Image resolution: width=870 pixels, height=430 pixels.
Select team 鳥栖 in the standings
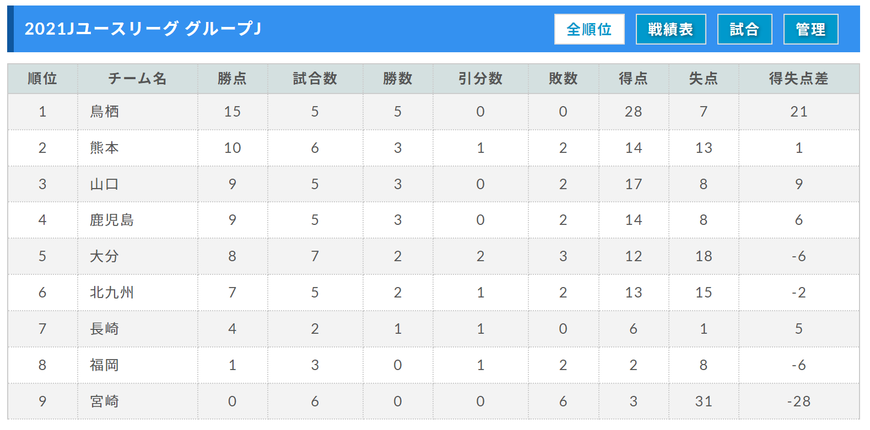104,112
